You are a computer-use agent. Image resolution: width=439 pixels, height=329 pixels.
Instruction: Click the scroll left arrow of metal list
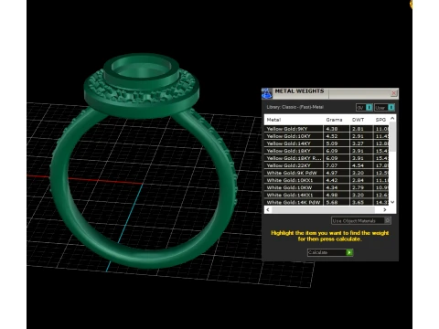point(268,209)
